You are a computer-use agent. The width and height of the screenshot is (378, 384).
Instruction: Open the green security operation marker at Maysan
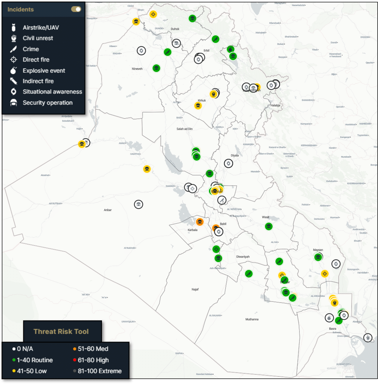coord(318,257)
